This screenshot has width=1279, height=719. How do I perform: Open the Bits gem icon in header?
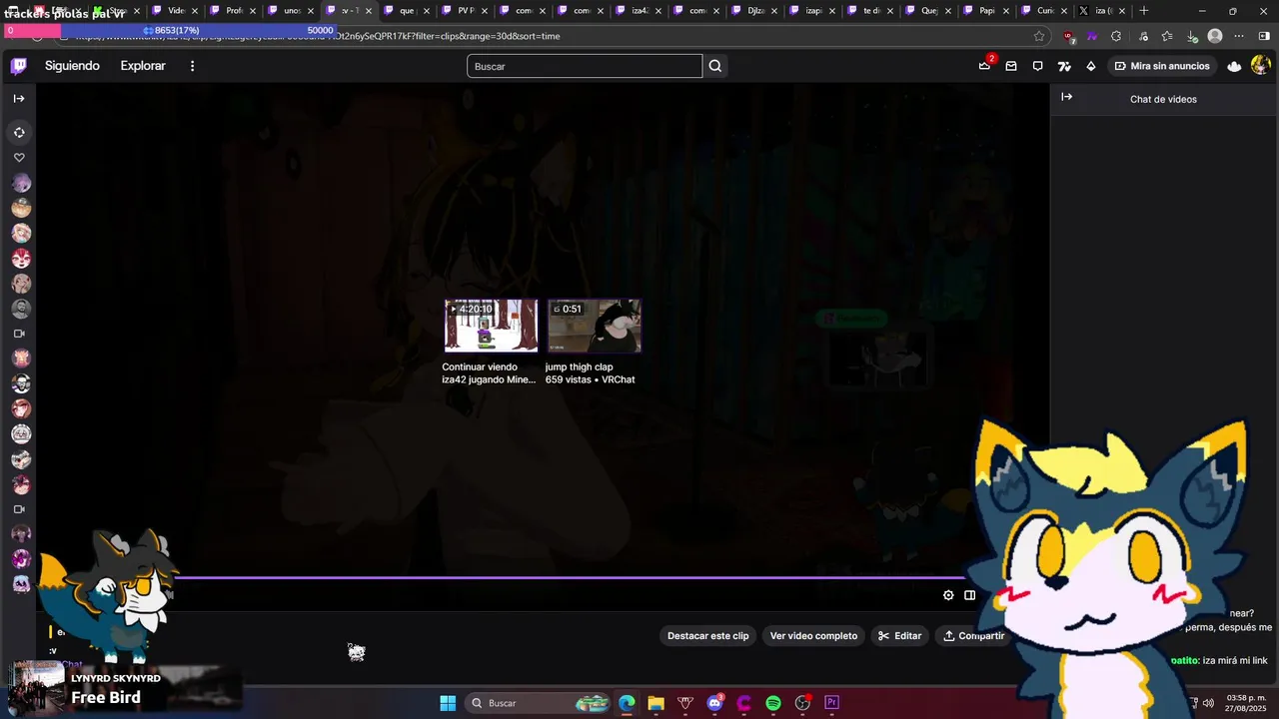tap(1091, 66)
